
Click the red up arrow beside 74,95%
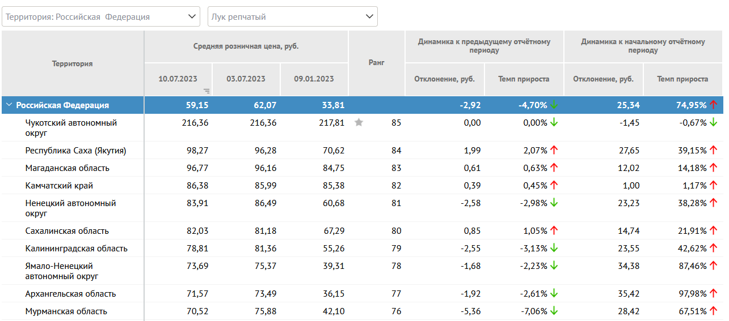[x=713, y=105]
